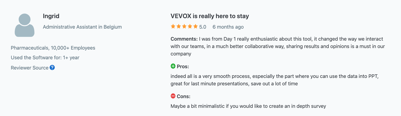Click the Cons heading label
This screenshot has height=116, width=401.
(184, 97)
